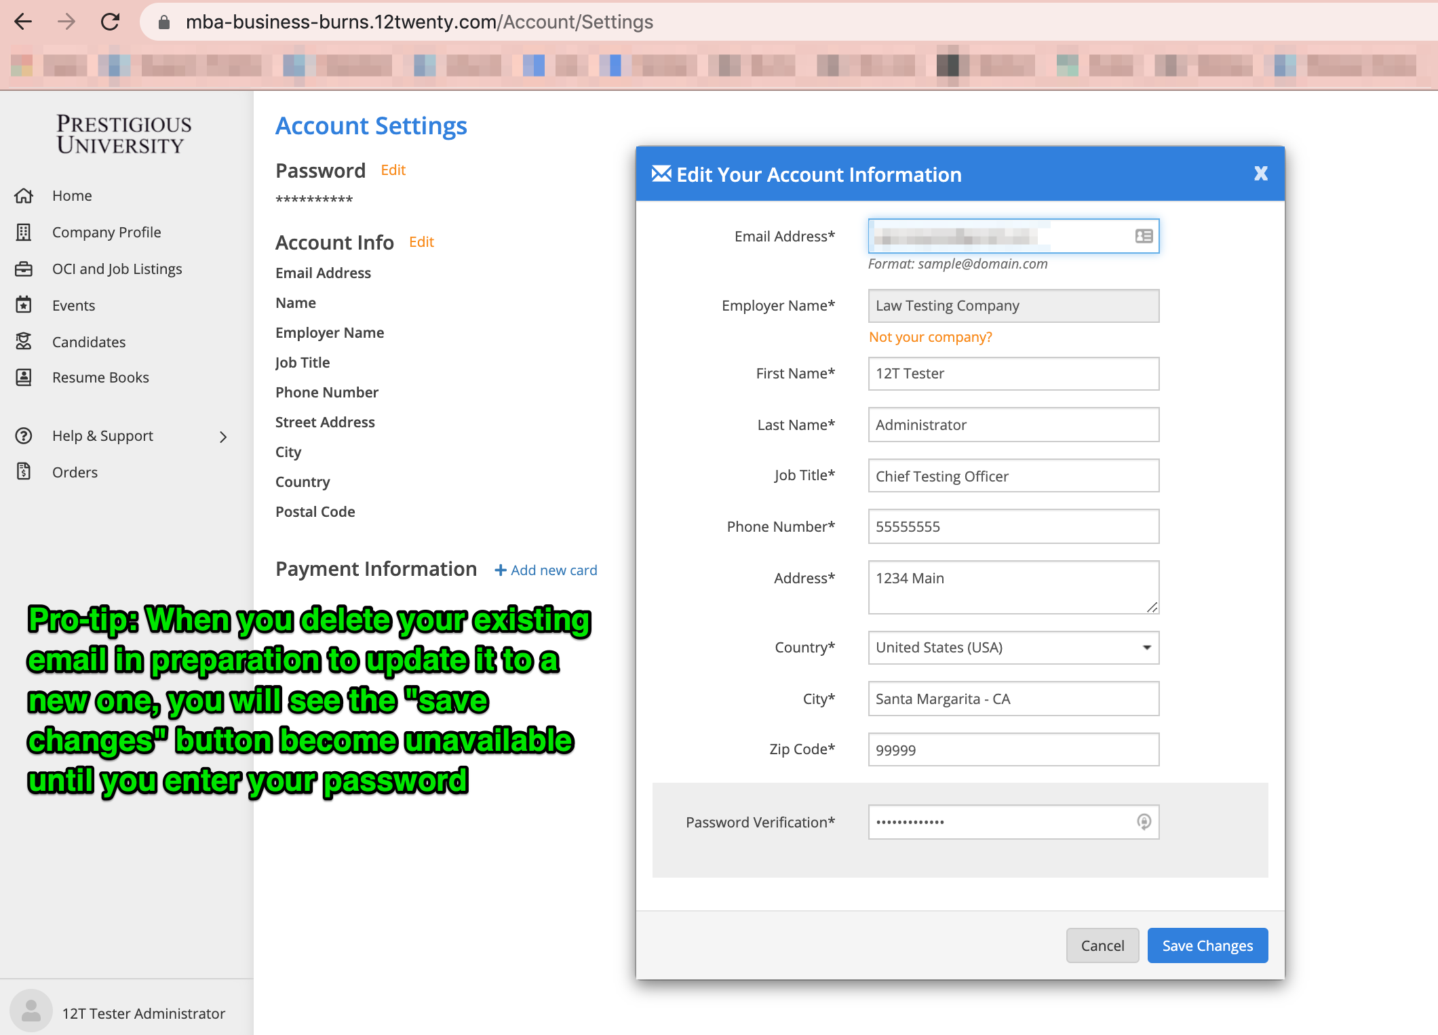Click the Orders receipt icon
Screen dimensions: 1438x1035
pos(24,472)
